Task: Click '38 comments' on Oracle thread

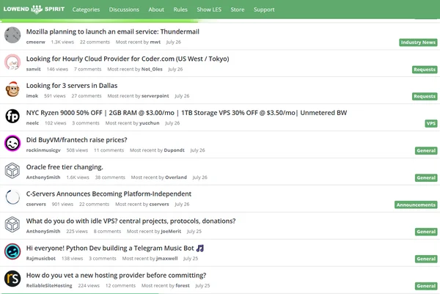Action: tap(110, 177)
